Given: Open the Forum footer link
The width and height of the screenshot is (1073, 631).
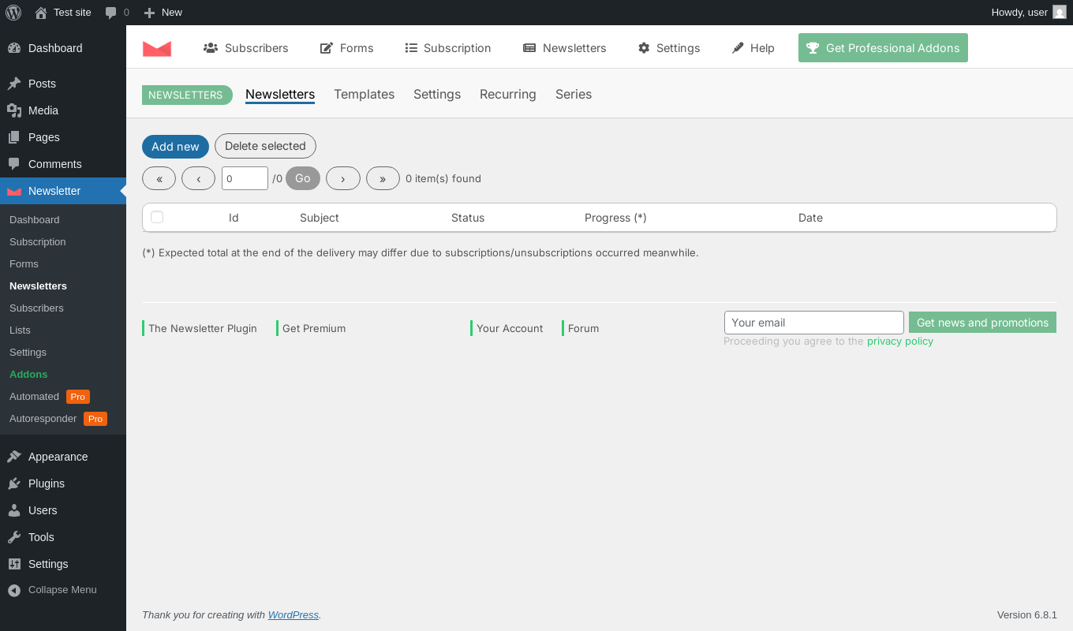Looking at the screenshot, I should [x=583, y=328].
